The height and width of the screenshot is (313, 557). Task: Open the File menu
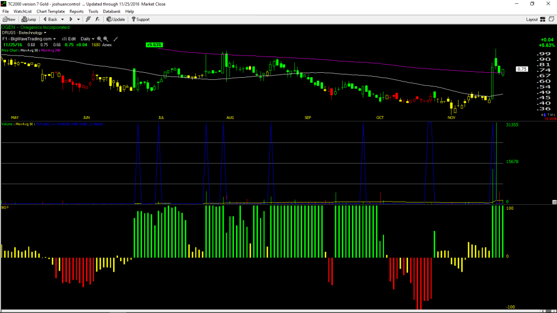pos(5,11)
